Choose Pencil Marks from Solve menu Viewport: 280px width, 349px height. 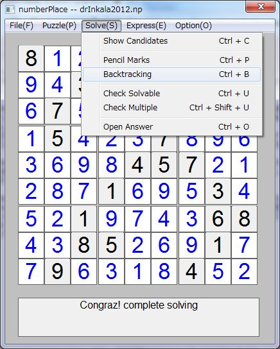[171, 60]
